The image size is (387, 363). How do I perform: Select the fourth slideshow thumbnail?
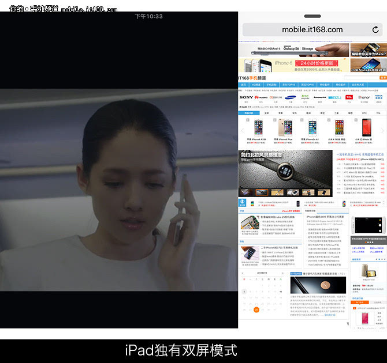(293, 192)
